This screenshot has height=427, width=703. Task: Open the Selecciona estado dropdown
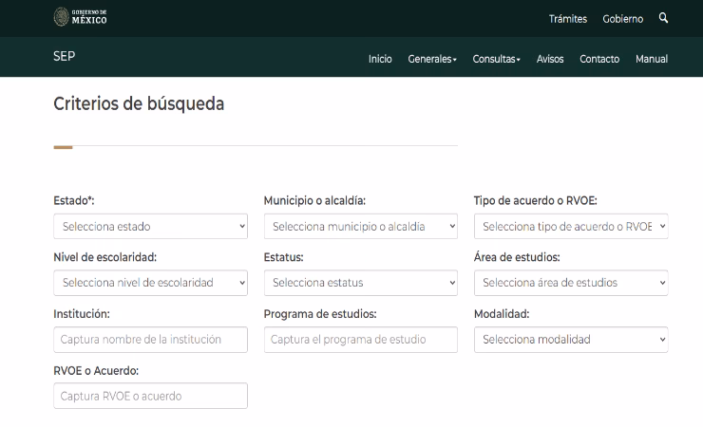click(151, 226)
